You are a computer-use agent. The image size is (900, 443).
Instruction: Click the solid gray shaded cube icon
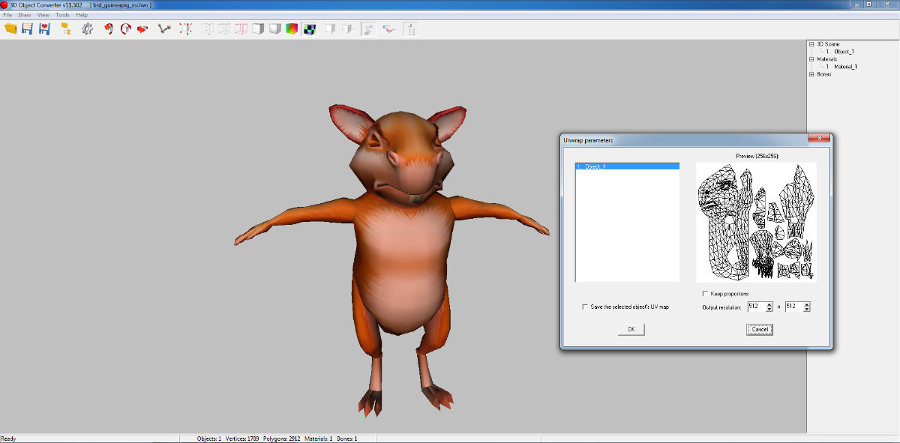click(x=274, y=28)
